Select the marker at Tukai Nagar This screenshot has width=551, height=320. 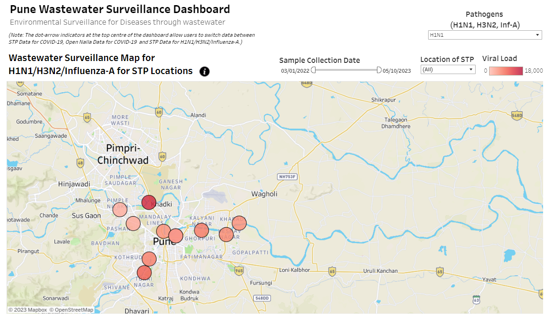click(x=144, y=273)
